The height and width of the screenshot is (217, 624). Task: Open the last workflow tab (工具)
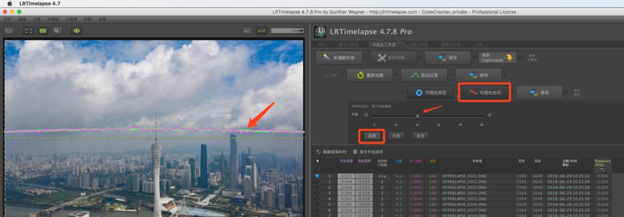[478, 45]
